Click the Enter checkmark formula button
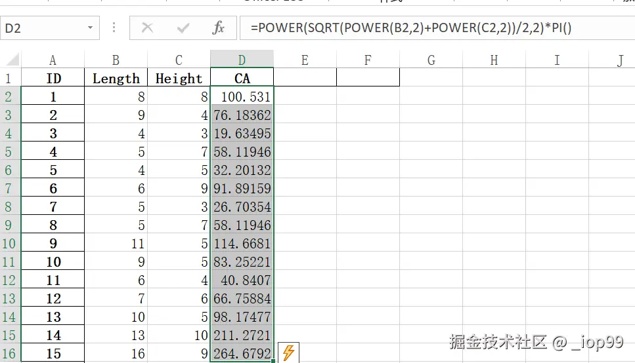Image resolution: width=635 pixels, height=363 pixels. tap(183, 28)
